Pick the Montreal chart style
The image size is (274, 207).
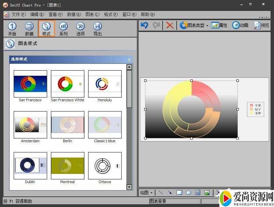click(x=68, y=166)
